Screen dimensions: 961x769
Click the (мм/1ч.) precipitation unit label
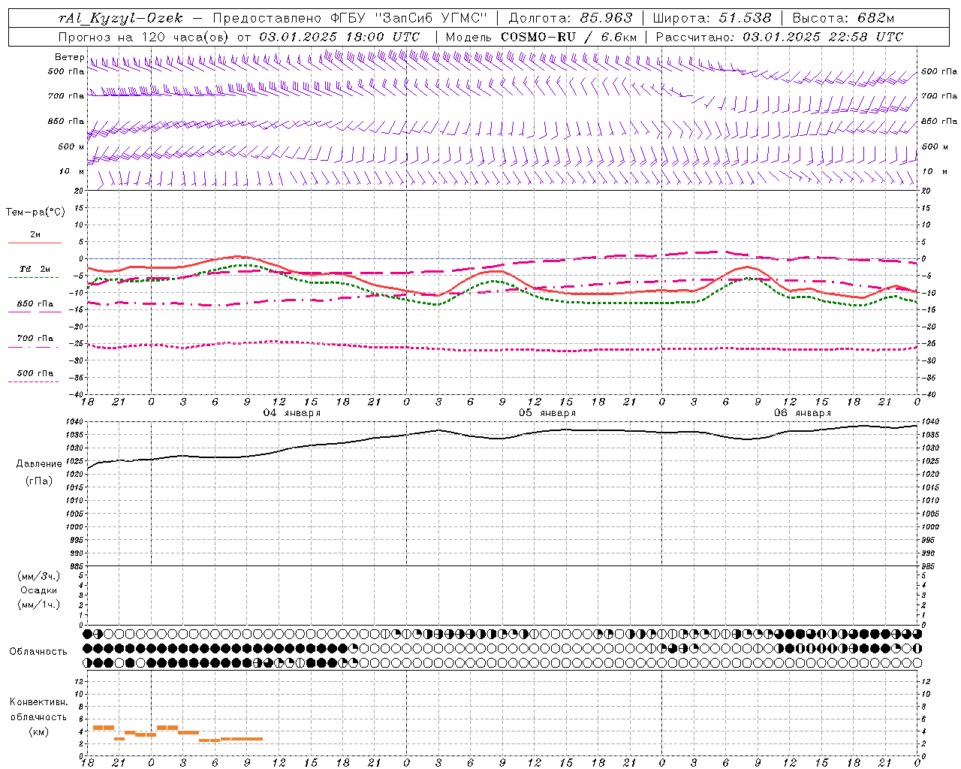point(39,605)
